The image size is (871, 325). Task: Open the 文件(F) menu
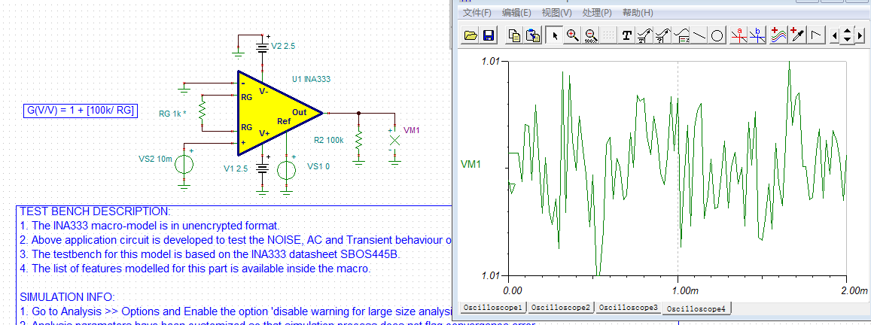[x=477, y=12]
